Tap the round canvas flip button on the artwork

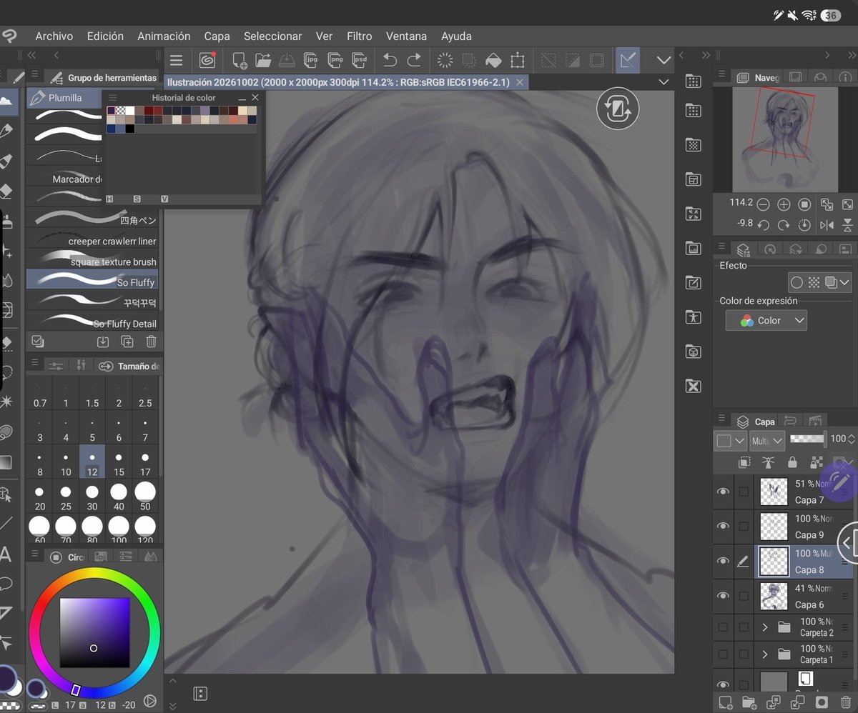(618, 109)
